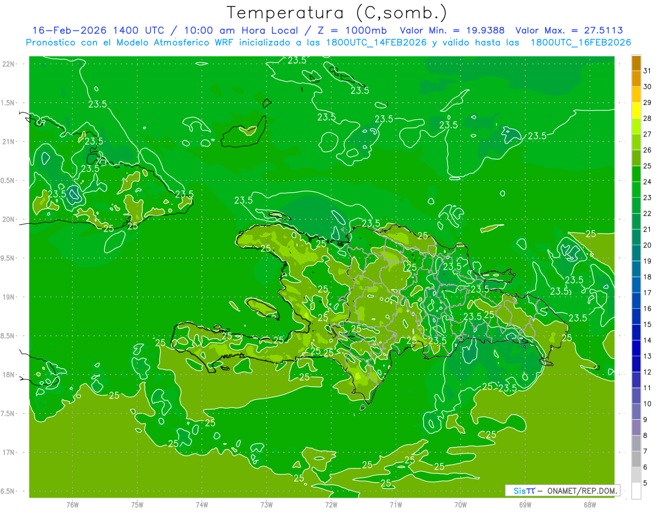662x512 pixels.
Task: Click the color scale label 5
Action: (645, 483)
